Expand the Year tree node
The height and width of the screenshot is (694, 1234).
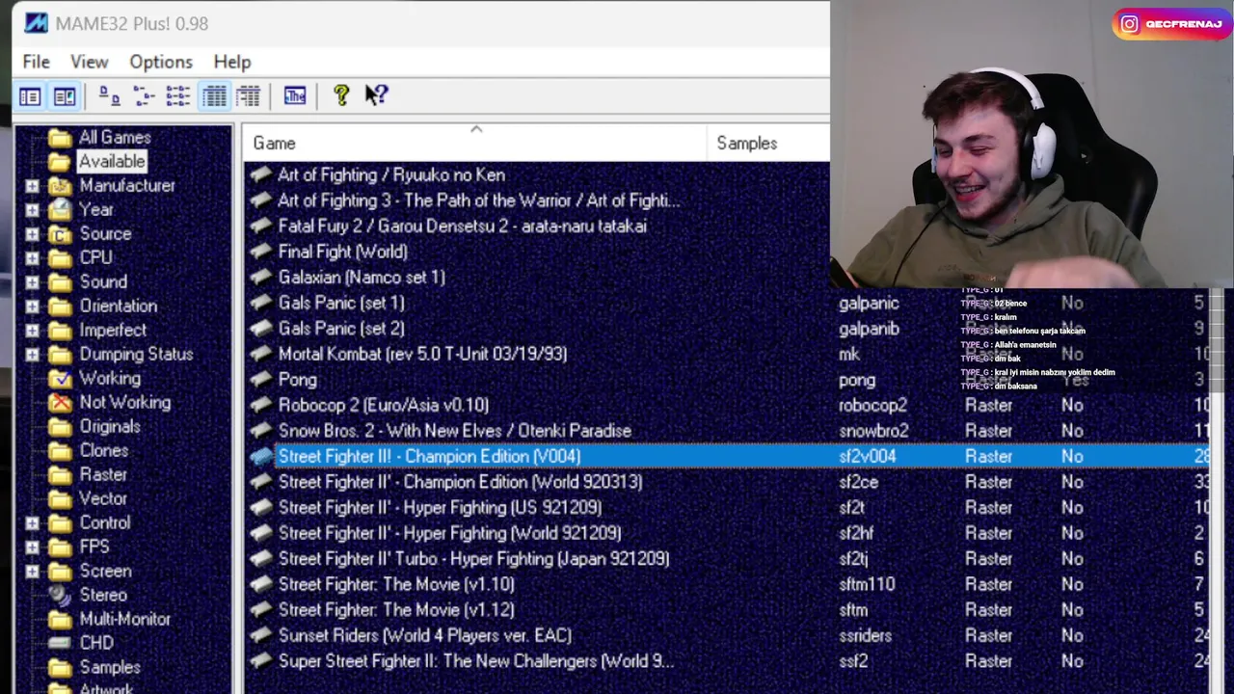coord(32,210)
